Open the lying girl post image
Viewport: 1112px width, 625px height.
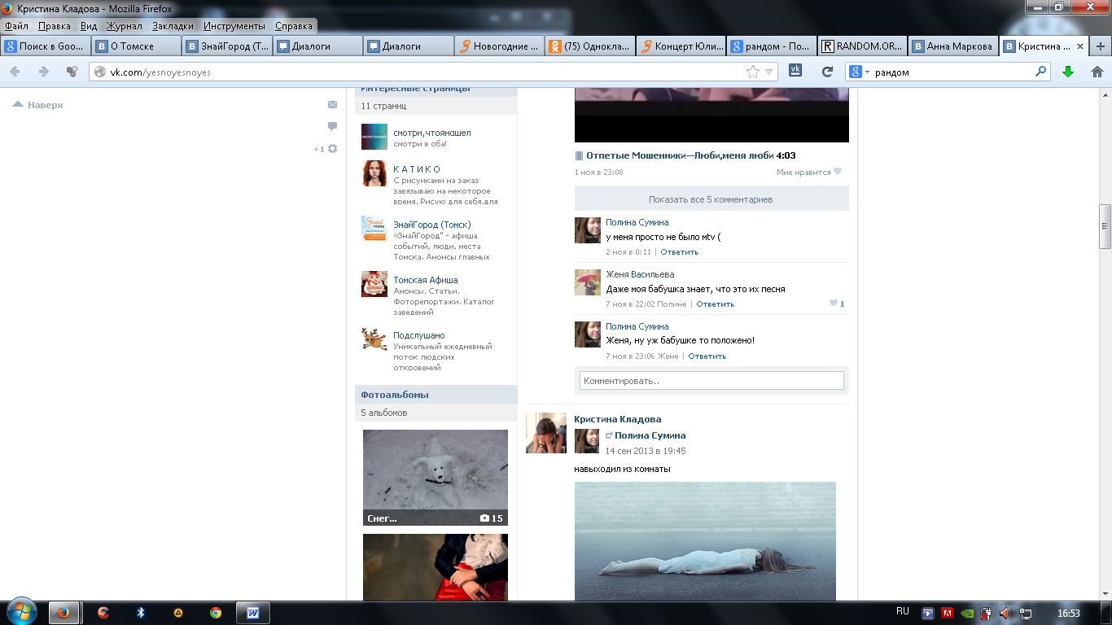click(x=705, y=541)
